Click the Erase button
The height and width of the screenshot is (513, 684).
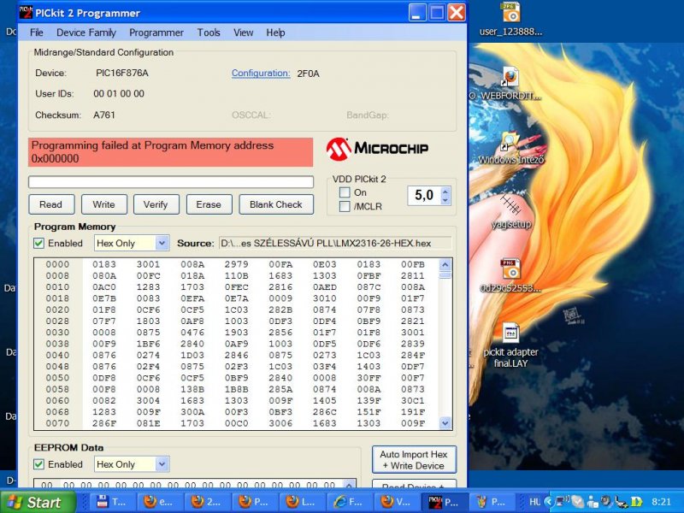[x=209, y=204]
